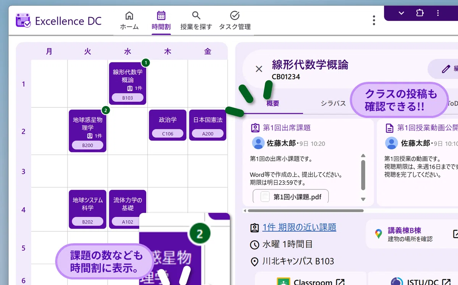
Task: Click assignment icon in 地球惑星物理学 cell
Action: coord(90,136)
